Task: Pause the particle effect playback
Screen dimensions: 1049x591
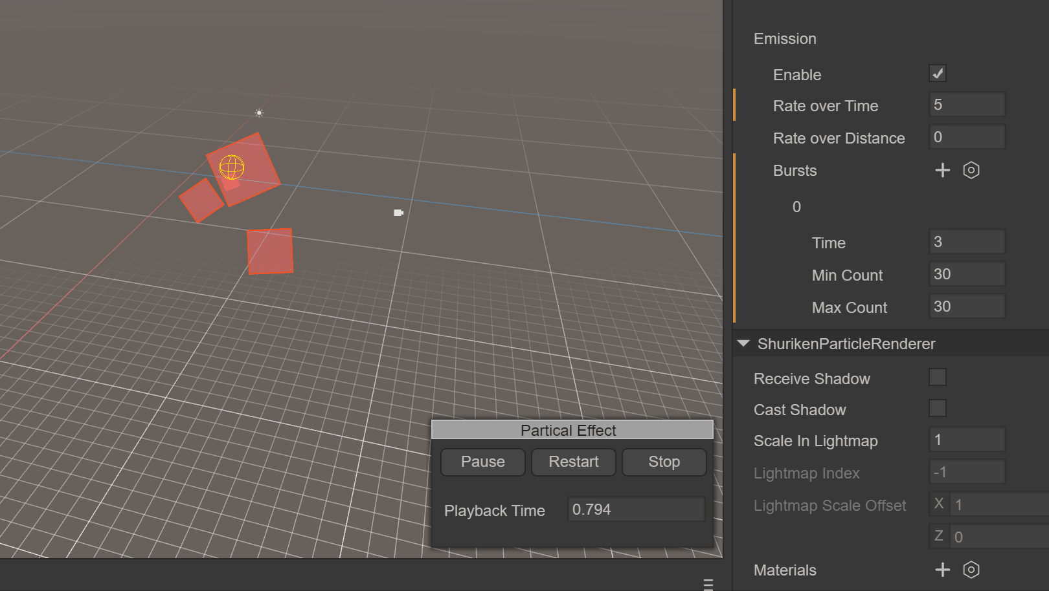Action: pos(482,462)
